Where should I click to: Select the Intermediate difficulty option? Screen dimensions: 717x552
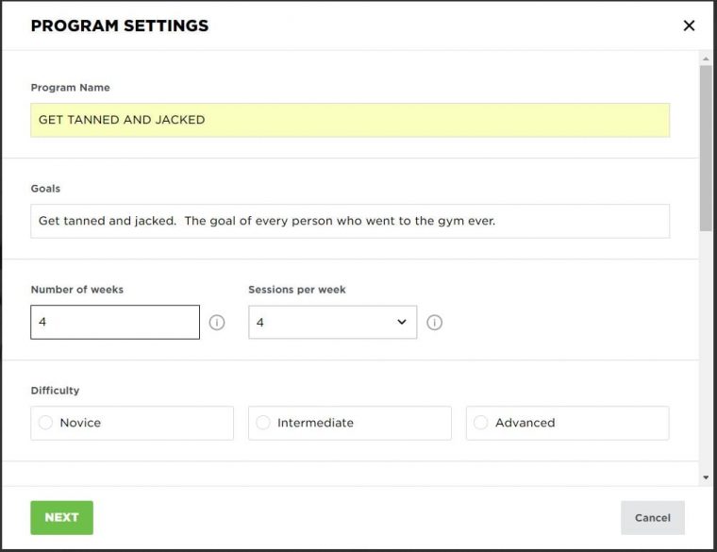click(x=350, y=423)
